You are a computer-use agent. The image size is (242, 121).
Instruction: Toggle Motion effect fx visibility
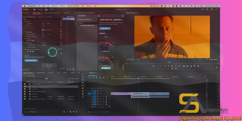(25, 21)
